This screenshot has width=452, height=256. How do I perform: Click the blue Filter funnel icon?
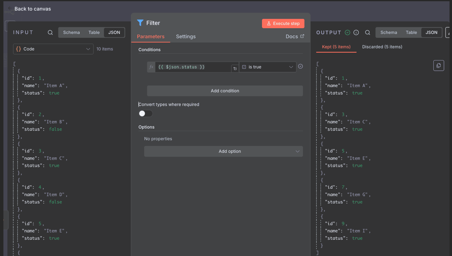pos(140,23)
